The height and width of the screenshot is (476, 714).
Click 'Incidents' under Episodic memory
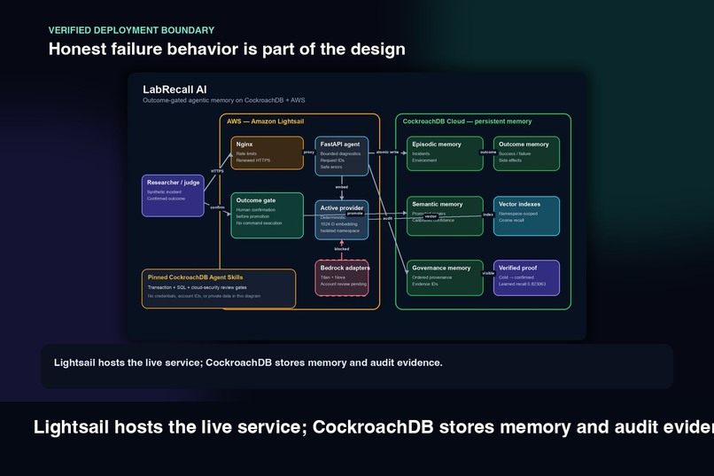(421, 153)
